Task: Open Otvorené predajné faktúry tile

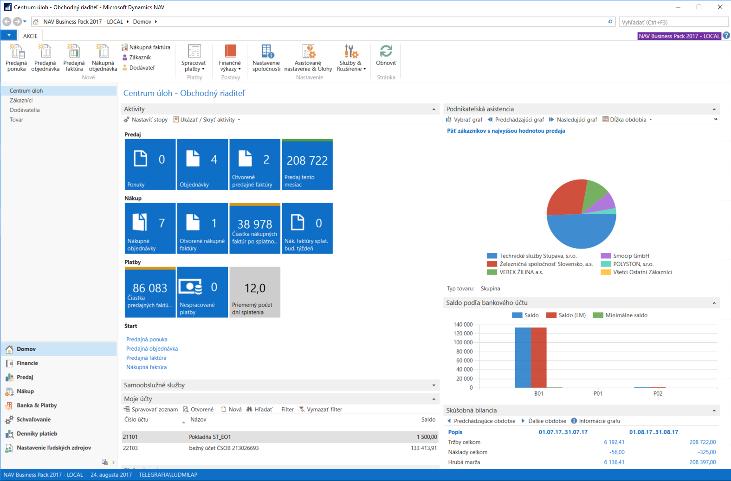Action: click(255, 164)
